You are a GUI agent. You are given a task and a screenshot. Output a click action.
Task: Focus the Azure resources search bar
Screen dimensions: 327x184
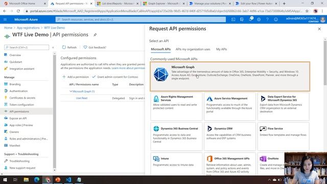141,19
